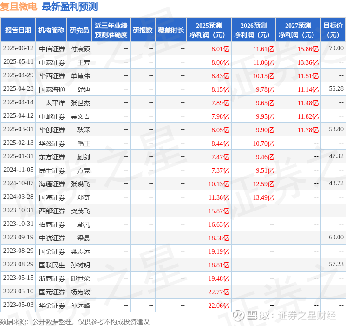
Task: Click analyst name 王芳
Action: pyautogui.click(x=84, y=62)
